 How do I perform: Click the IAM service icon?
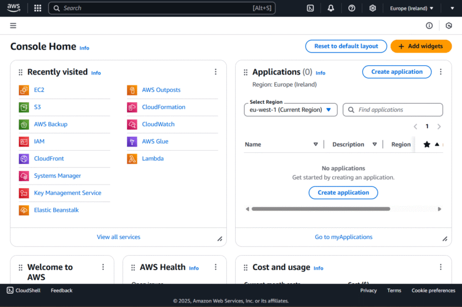(24, 141)
